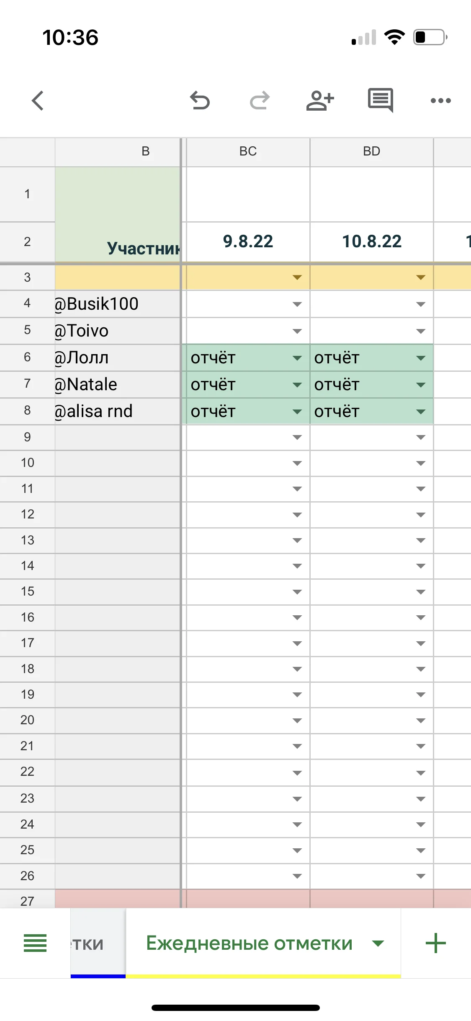
Task: Open the three-dot more menu
Action: click(440, 101)
